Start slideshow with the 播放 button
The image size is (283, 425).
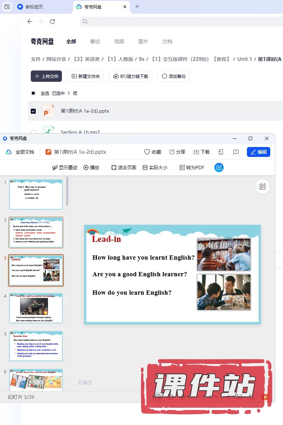point(91,168)
